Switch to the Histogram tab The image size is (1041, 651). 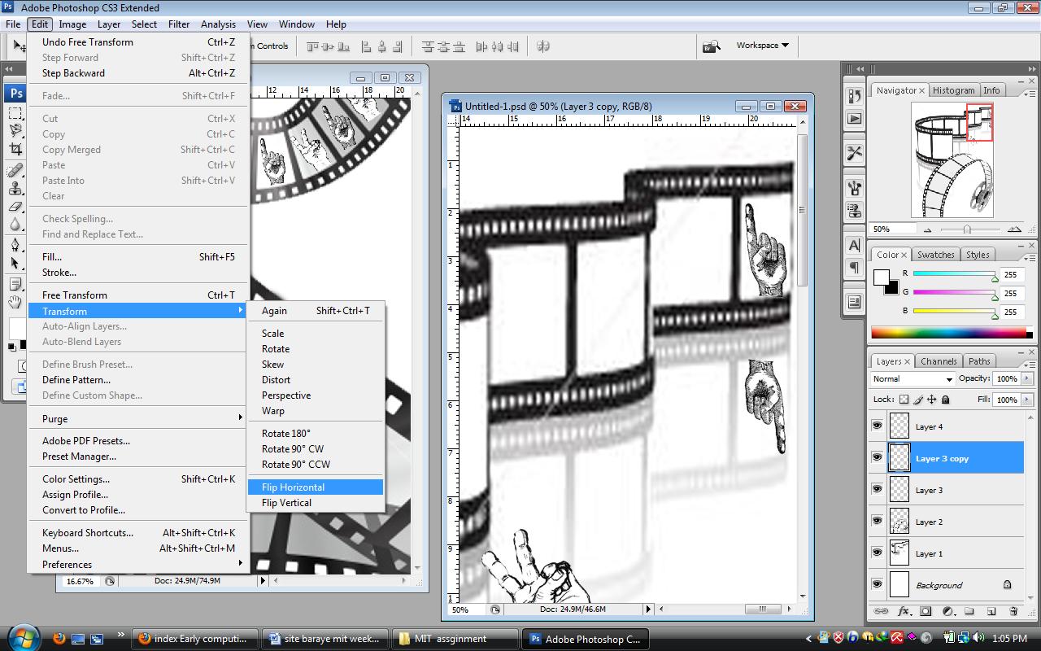click(953, 90)
